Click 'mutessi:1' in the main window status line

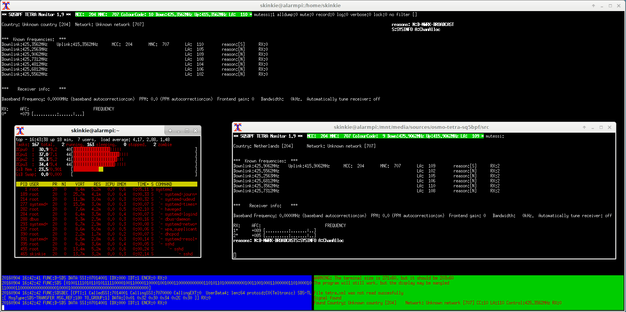point(264,15)
